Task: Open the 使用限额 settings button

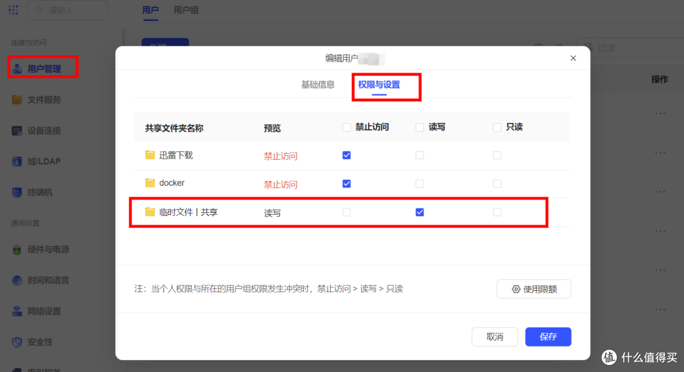Action: coord(534,289)
